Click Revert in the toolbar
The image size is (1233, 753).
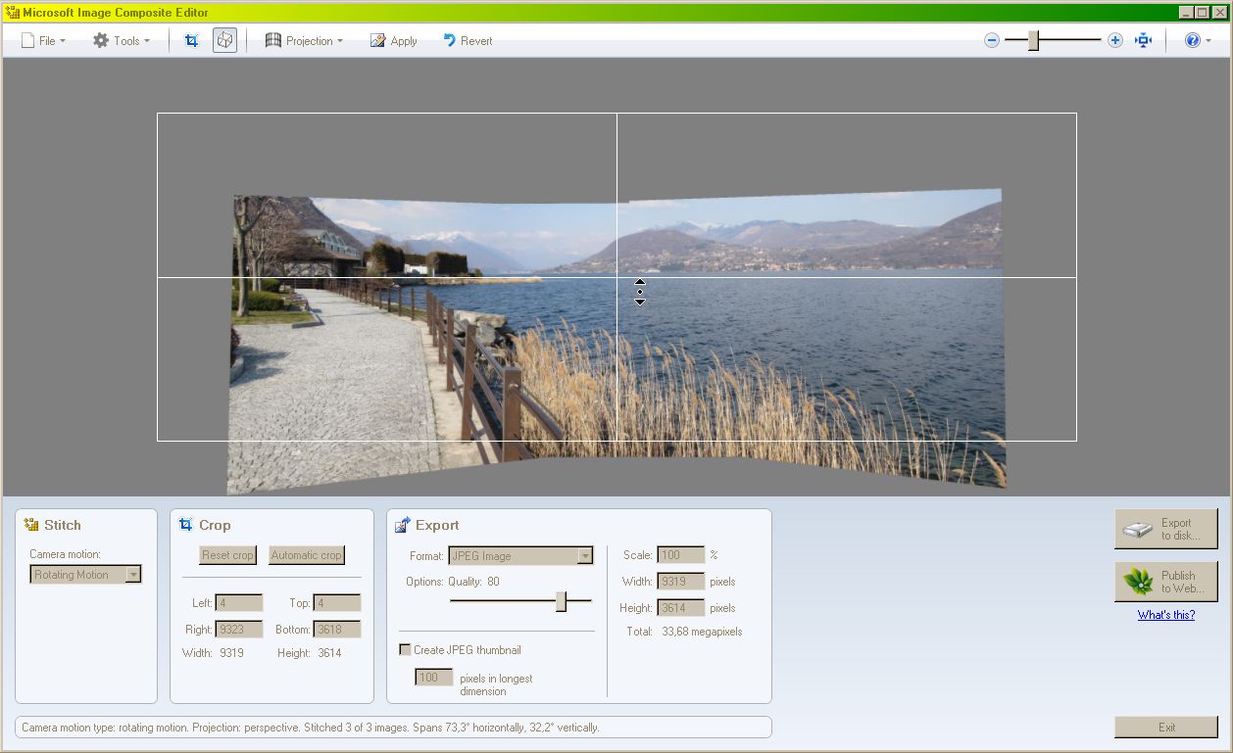pos(467,40)
